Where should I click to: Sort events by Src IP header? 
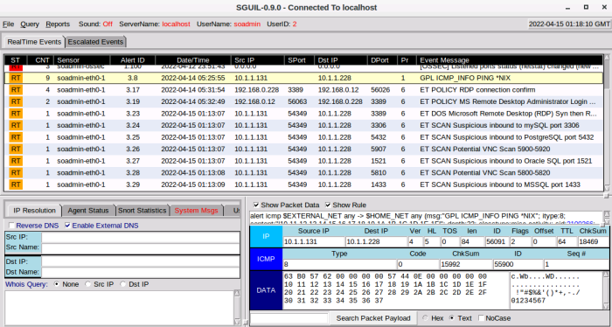258,60
